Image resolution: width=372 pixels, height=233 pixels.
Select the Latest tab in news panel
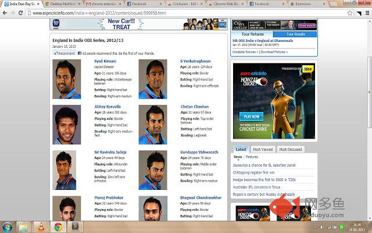point(241,149)
